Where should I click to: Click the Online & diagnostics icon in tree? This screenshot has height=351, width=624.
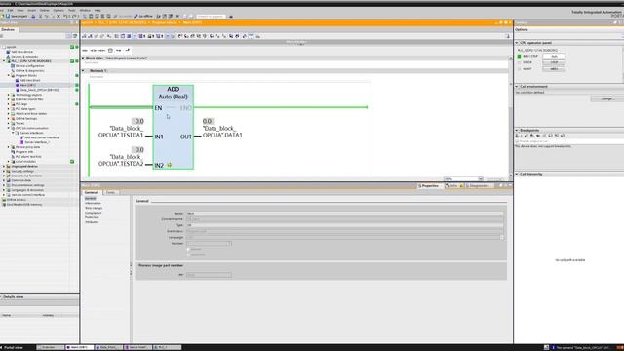click(13, 71)
